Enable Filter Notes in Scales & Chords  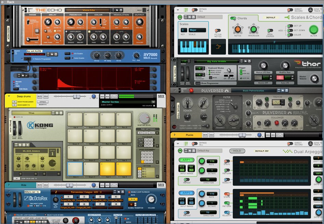pyautogui.click(x=217, y=31)
